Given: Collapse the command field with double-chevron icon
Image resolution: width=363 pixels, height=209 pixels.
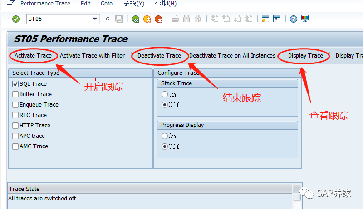Looking at the screenshot, I should point(107,19).
